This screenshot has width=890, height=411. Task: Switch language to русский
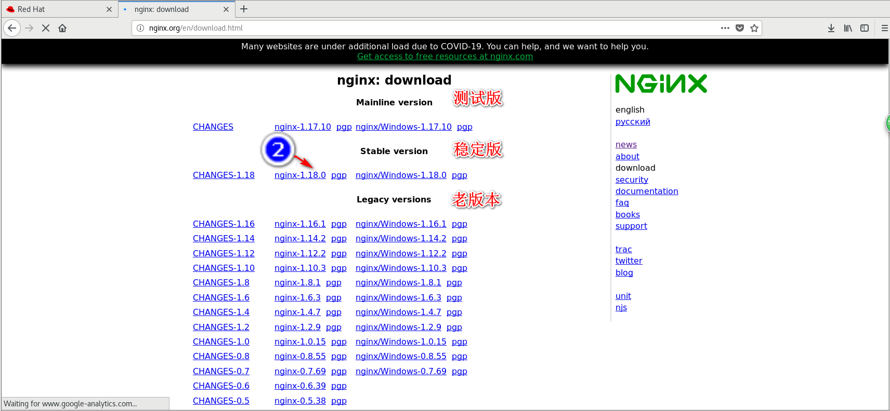click(633, 121)
